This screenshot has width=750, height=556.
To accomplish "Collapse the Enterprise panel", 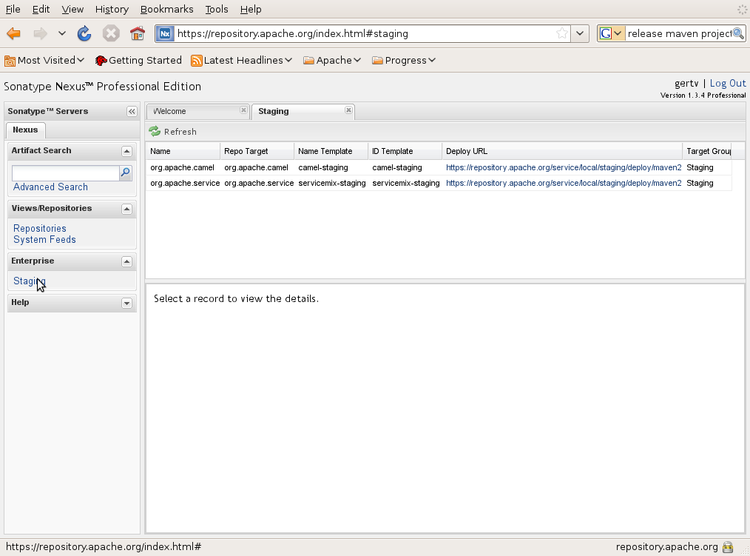I will pos(126,261).
